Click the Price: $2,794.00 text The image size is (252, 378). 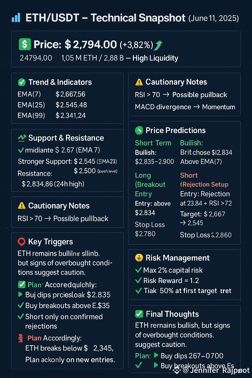[x=75, y=45]
